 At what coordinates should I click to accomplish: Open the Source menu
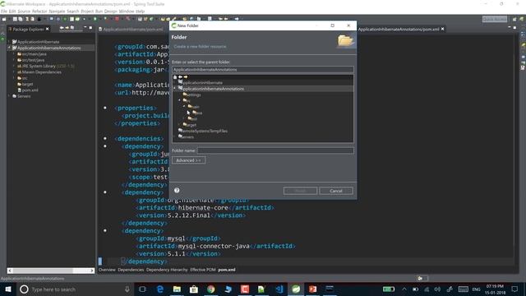(24, 11)
